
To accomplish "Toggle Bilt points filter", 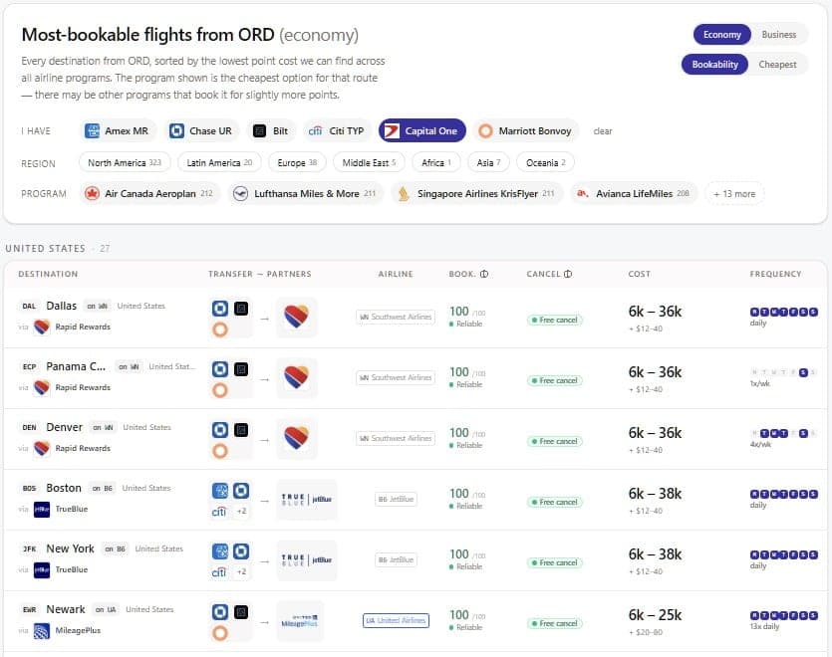I will coord(271,131).
